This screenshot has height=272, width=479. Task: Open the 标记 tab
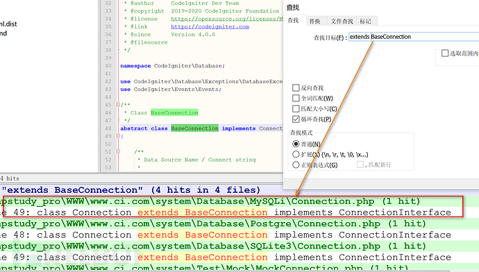[x=365, y=21]
